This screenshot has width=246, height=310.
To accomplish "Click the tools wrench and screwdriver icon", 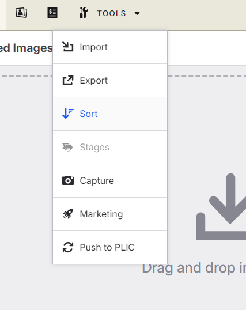I will click(x=84, y=13).
